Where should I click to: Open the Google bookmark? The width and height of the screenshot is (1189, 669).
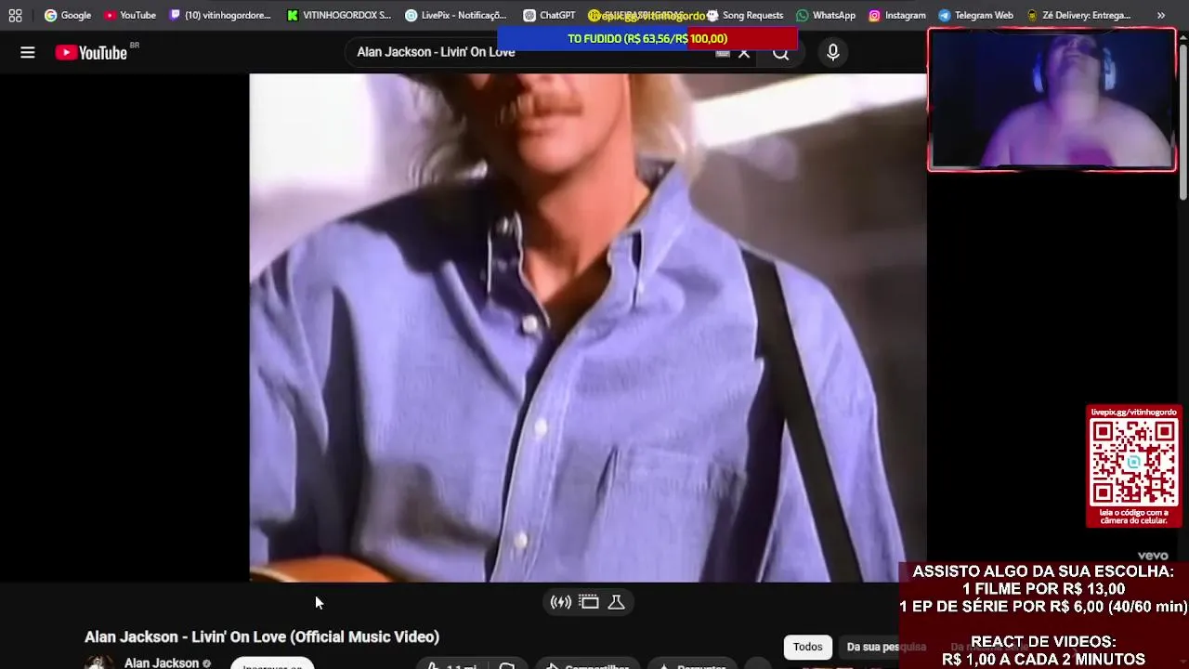click(68, 15)
